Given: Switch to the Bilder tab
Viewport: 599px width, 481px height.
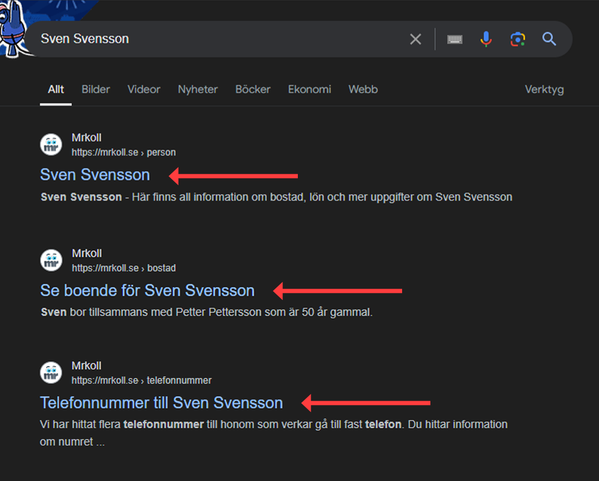Looking at the screenshot, I should 96,89.
